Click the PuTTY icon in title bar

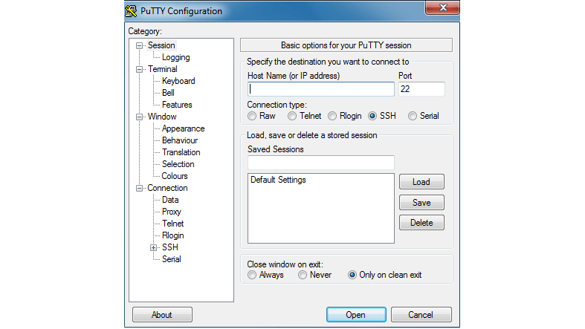(131, 11)
